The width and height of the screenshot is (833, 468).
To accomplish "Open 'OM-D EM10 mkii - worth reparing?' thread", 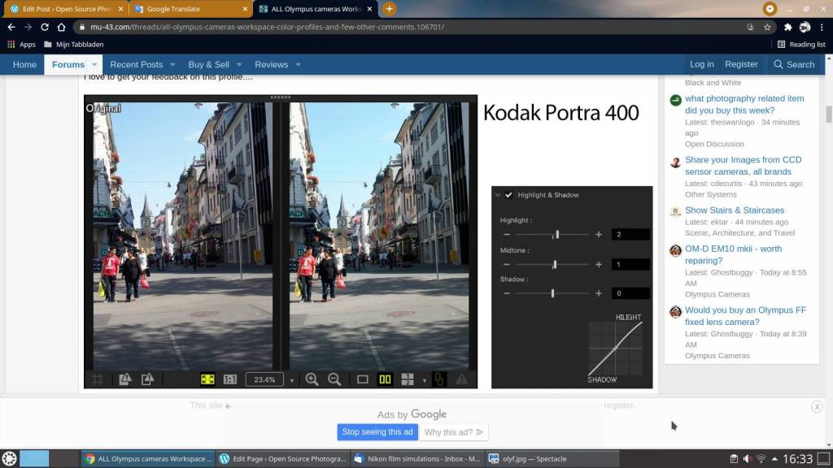I will click(733, 254).
